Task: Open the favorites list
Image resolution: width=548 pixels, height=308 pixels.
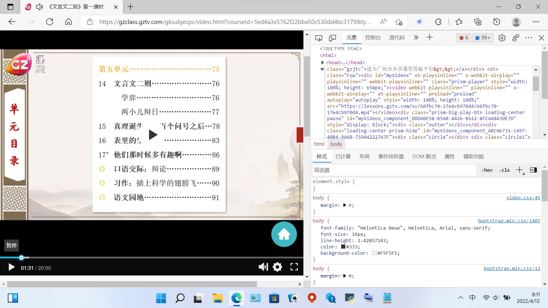Action: 459,22
